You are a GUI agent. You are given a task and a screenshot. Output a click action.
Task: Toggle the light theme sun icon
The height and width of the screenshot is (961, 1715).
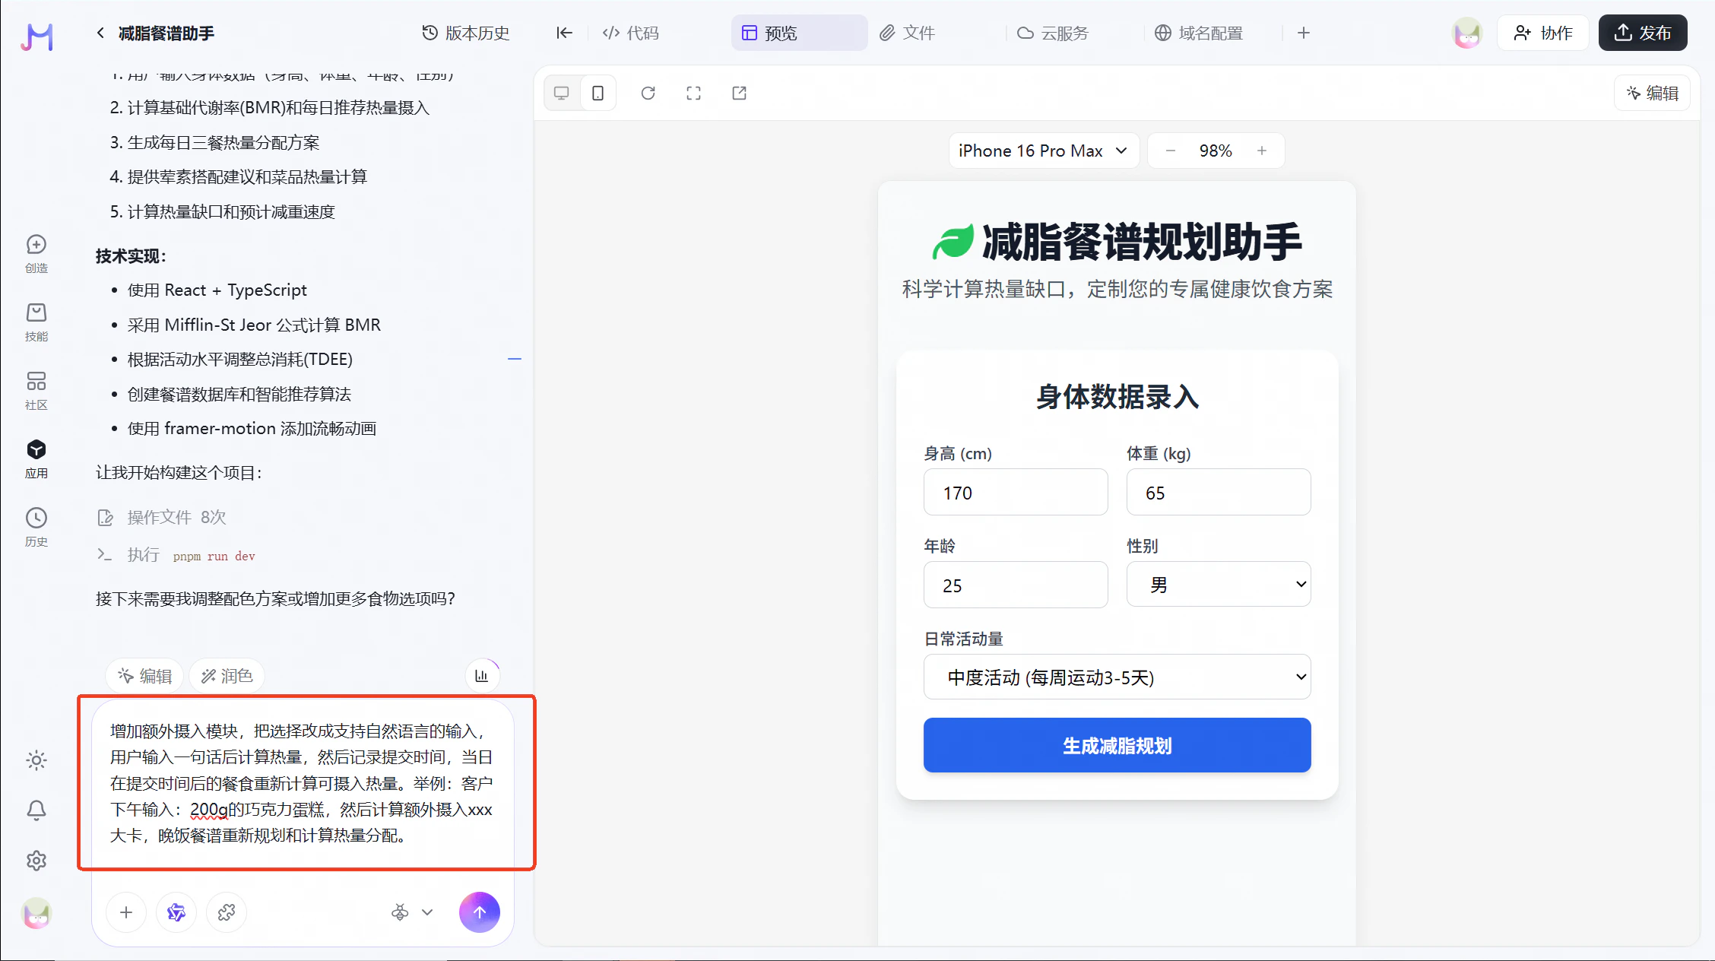click(x=36, y=760)
